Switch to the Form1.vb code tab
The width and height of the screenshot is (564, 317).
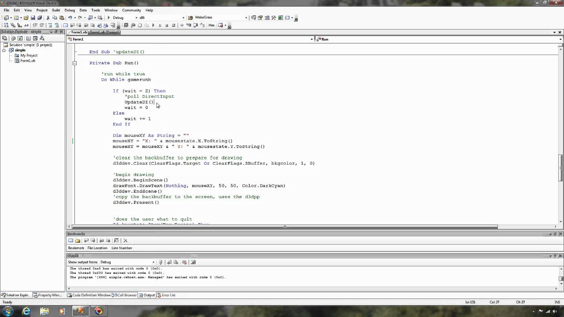pyautogui.click(x=79, y=32)
